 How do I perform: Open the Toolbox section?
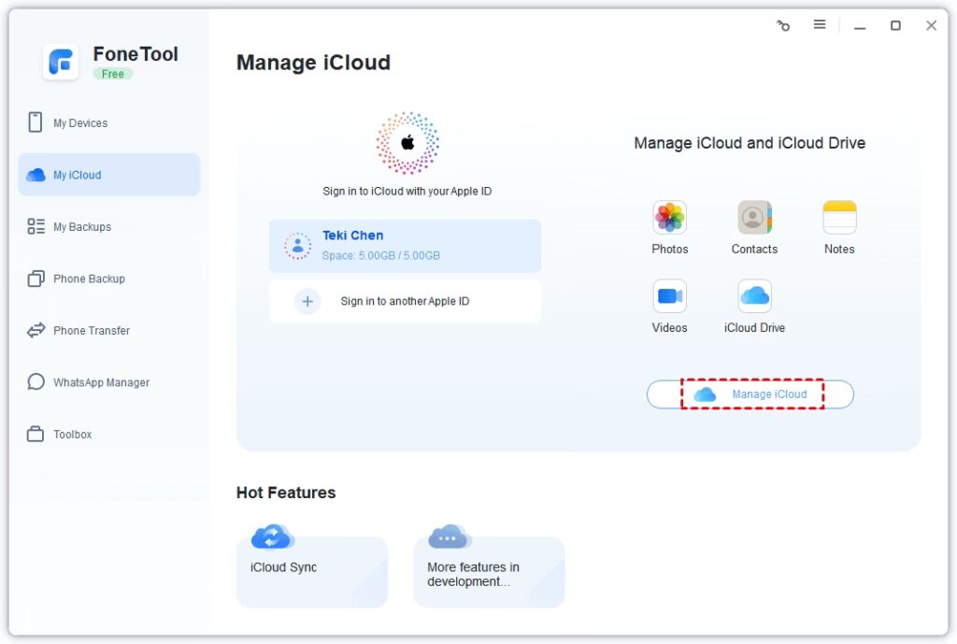tap(72, 435)
